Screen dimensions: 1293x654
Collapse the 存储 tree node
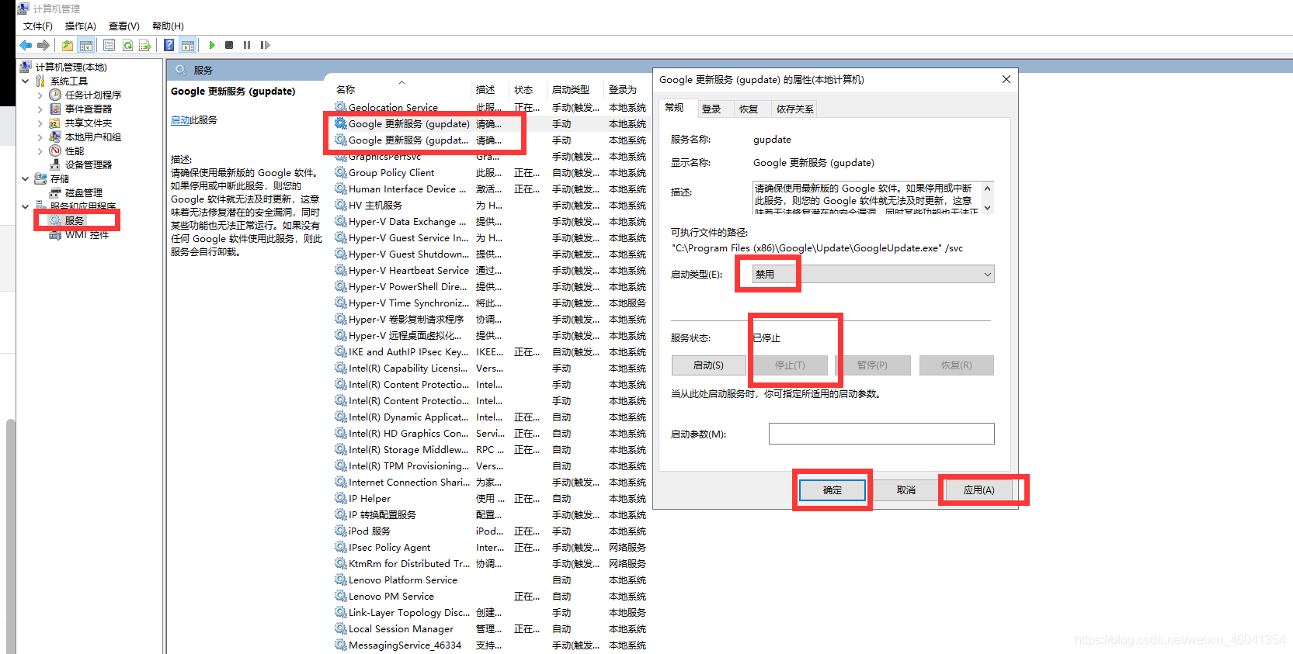pyautogui.click(x=26, y=178)
